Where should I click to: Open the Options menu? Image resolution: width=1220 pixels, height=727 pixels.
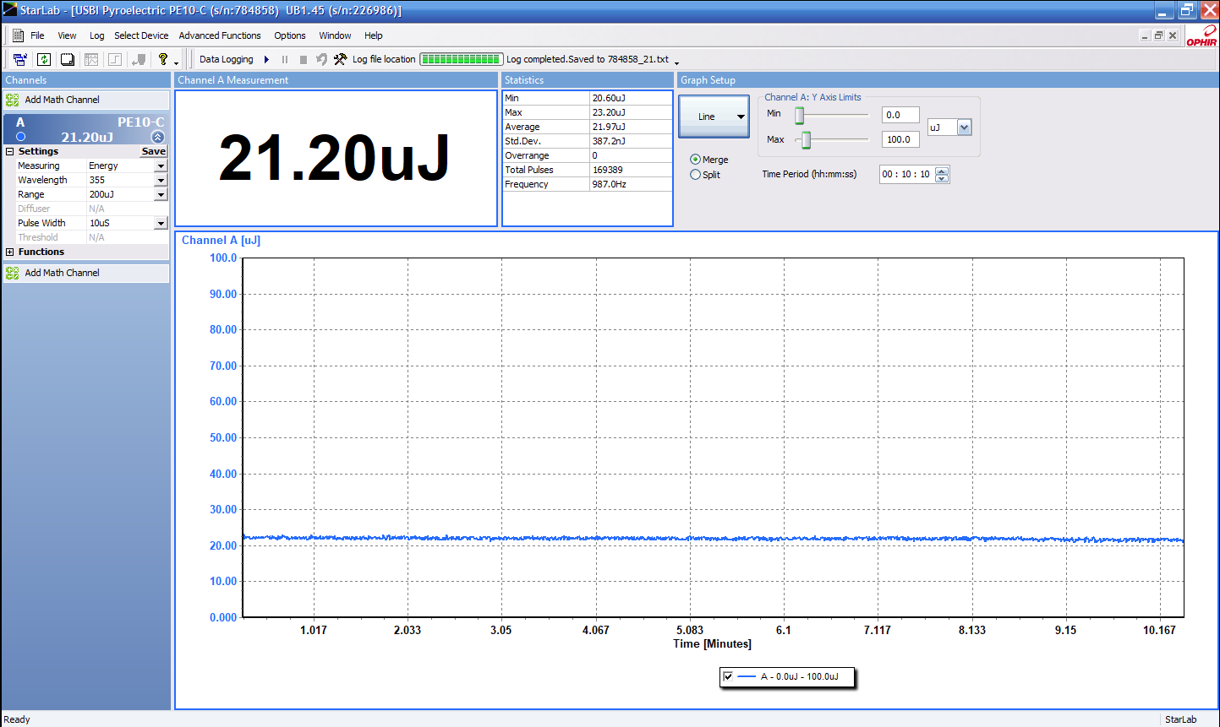click(290, 35)
